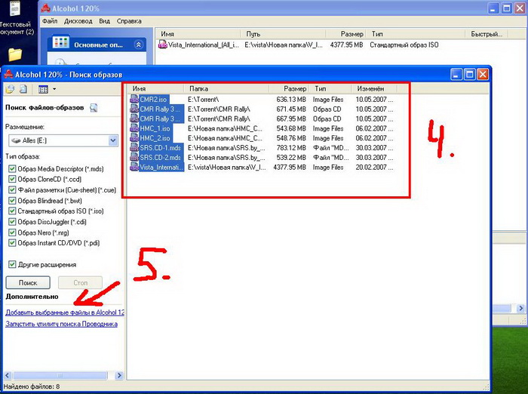This screenshot has height=394, width=528.
Task: Open the desktop folder icon
Action: pyautogui.click(x=15, y=54)
